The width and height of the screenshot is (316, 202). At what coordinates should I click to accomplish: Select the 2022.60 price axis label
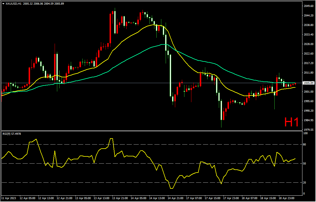308,53
